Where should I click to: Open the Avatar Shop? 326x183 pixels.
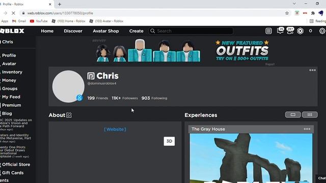[106, 31]
